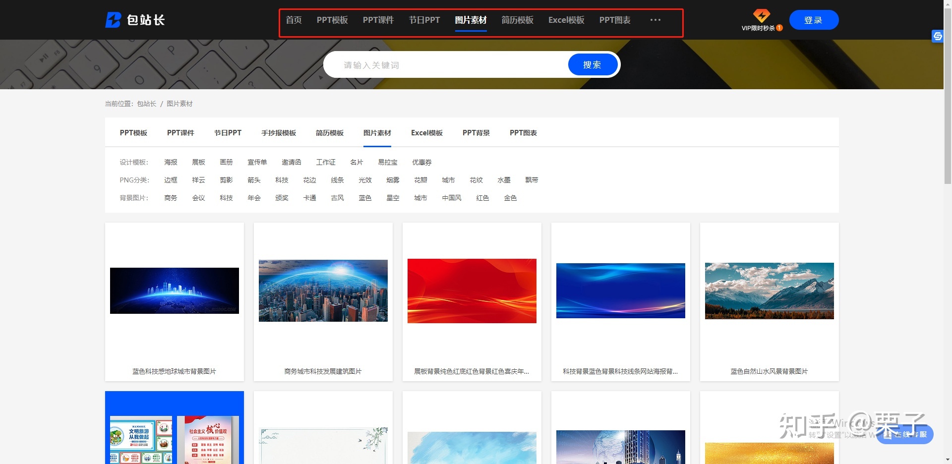This screenshot has height=464, width=952.
Task: Select background category 中国风
Action: pyautogui.click(x=452, y=198)
